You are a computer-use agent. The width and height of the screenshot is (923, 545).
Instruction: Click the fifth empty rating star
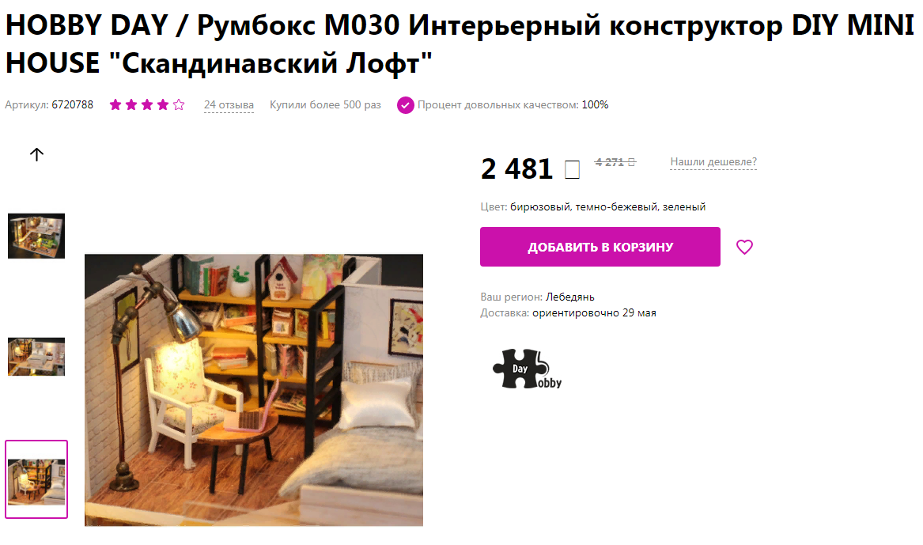pyautogui.click(x=179, y=104)
